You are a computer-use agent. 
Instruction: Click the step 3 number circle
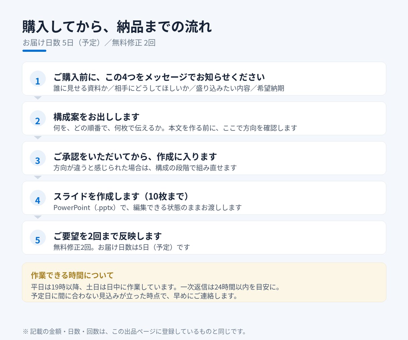[x=38, y=158]
